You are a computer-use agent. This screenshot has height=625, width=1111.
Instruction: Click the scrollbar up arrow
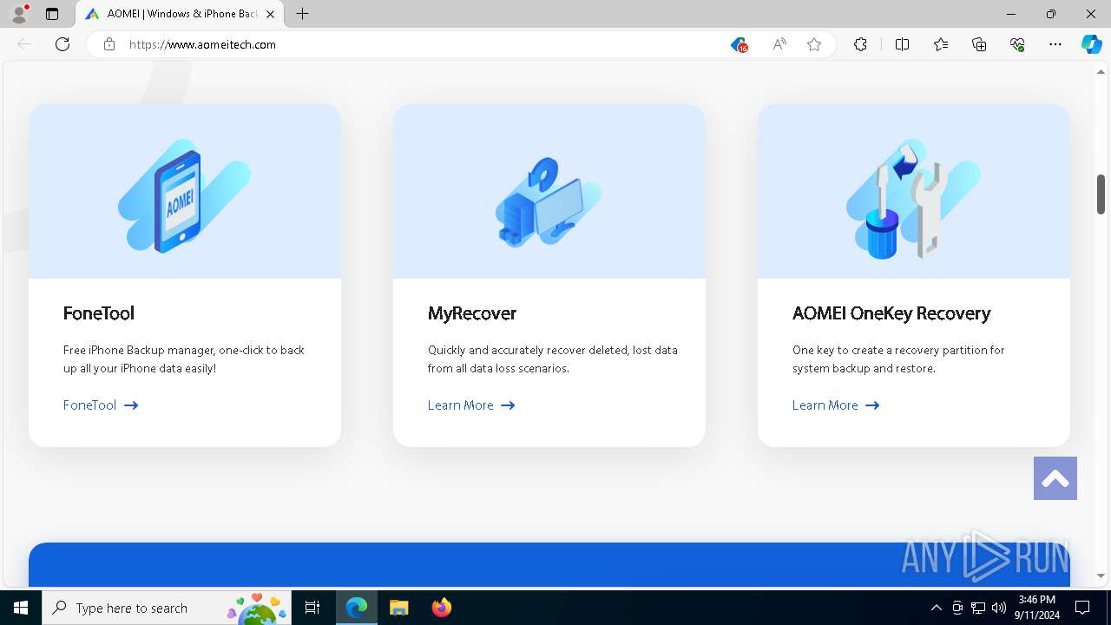pyautogui.click(x=1101, y=71)
